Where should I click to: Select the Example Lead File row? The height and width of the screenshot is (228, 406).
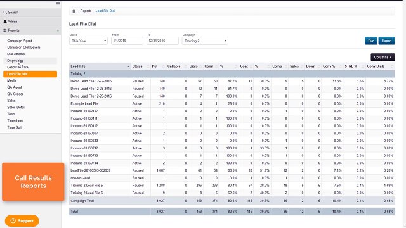(232, 103)
